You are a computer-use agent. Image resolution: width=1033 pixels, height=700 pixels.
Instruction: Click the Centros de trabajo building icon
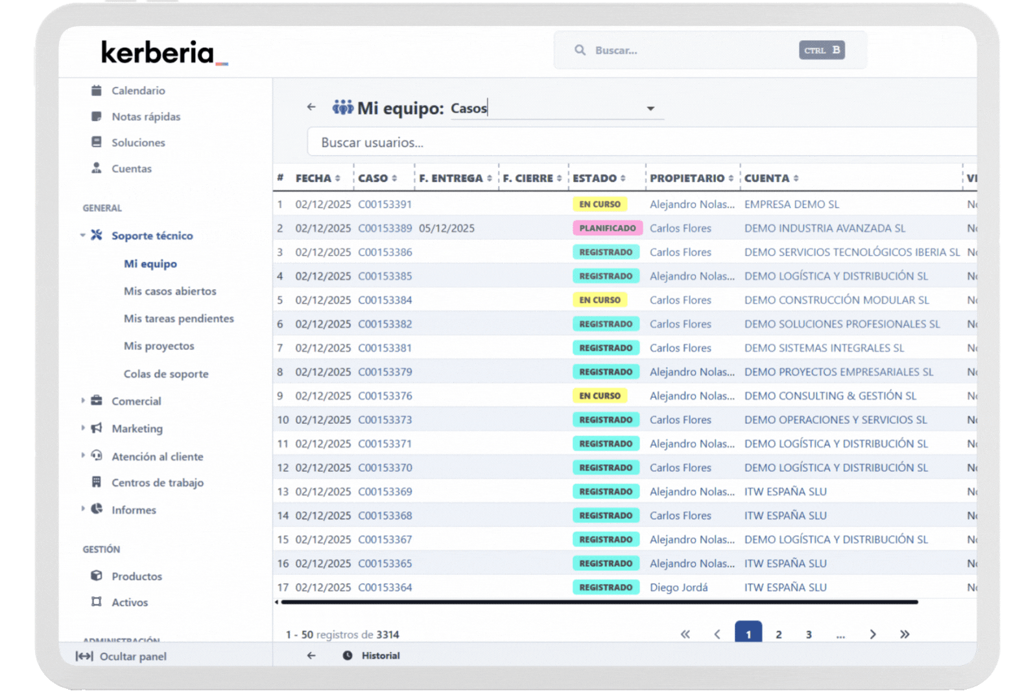tap(96, 482)
